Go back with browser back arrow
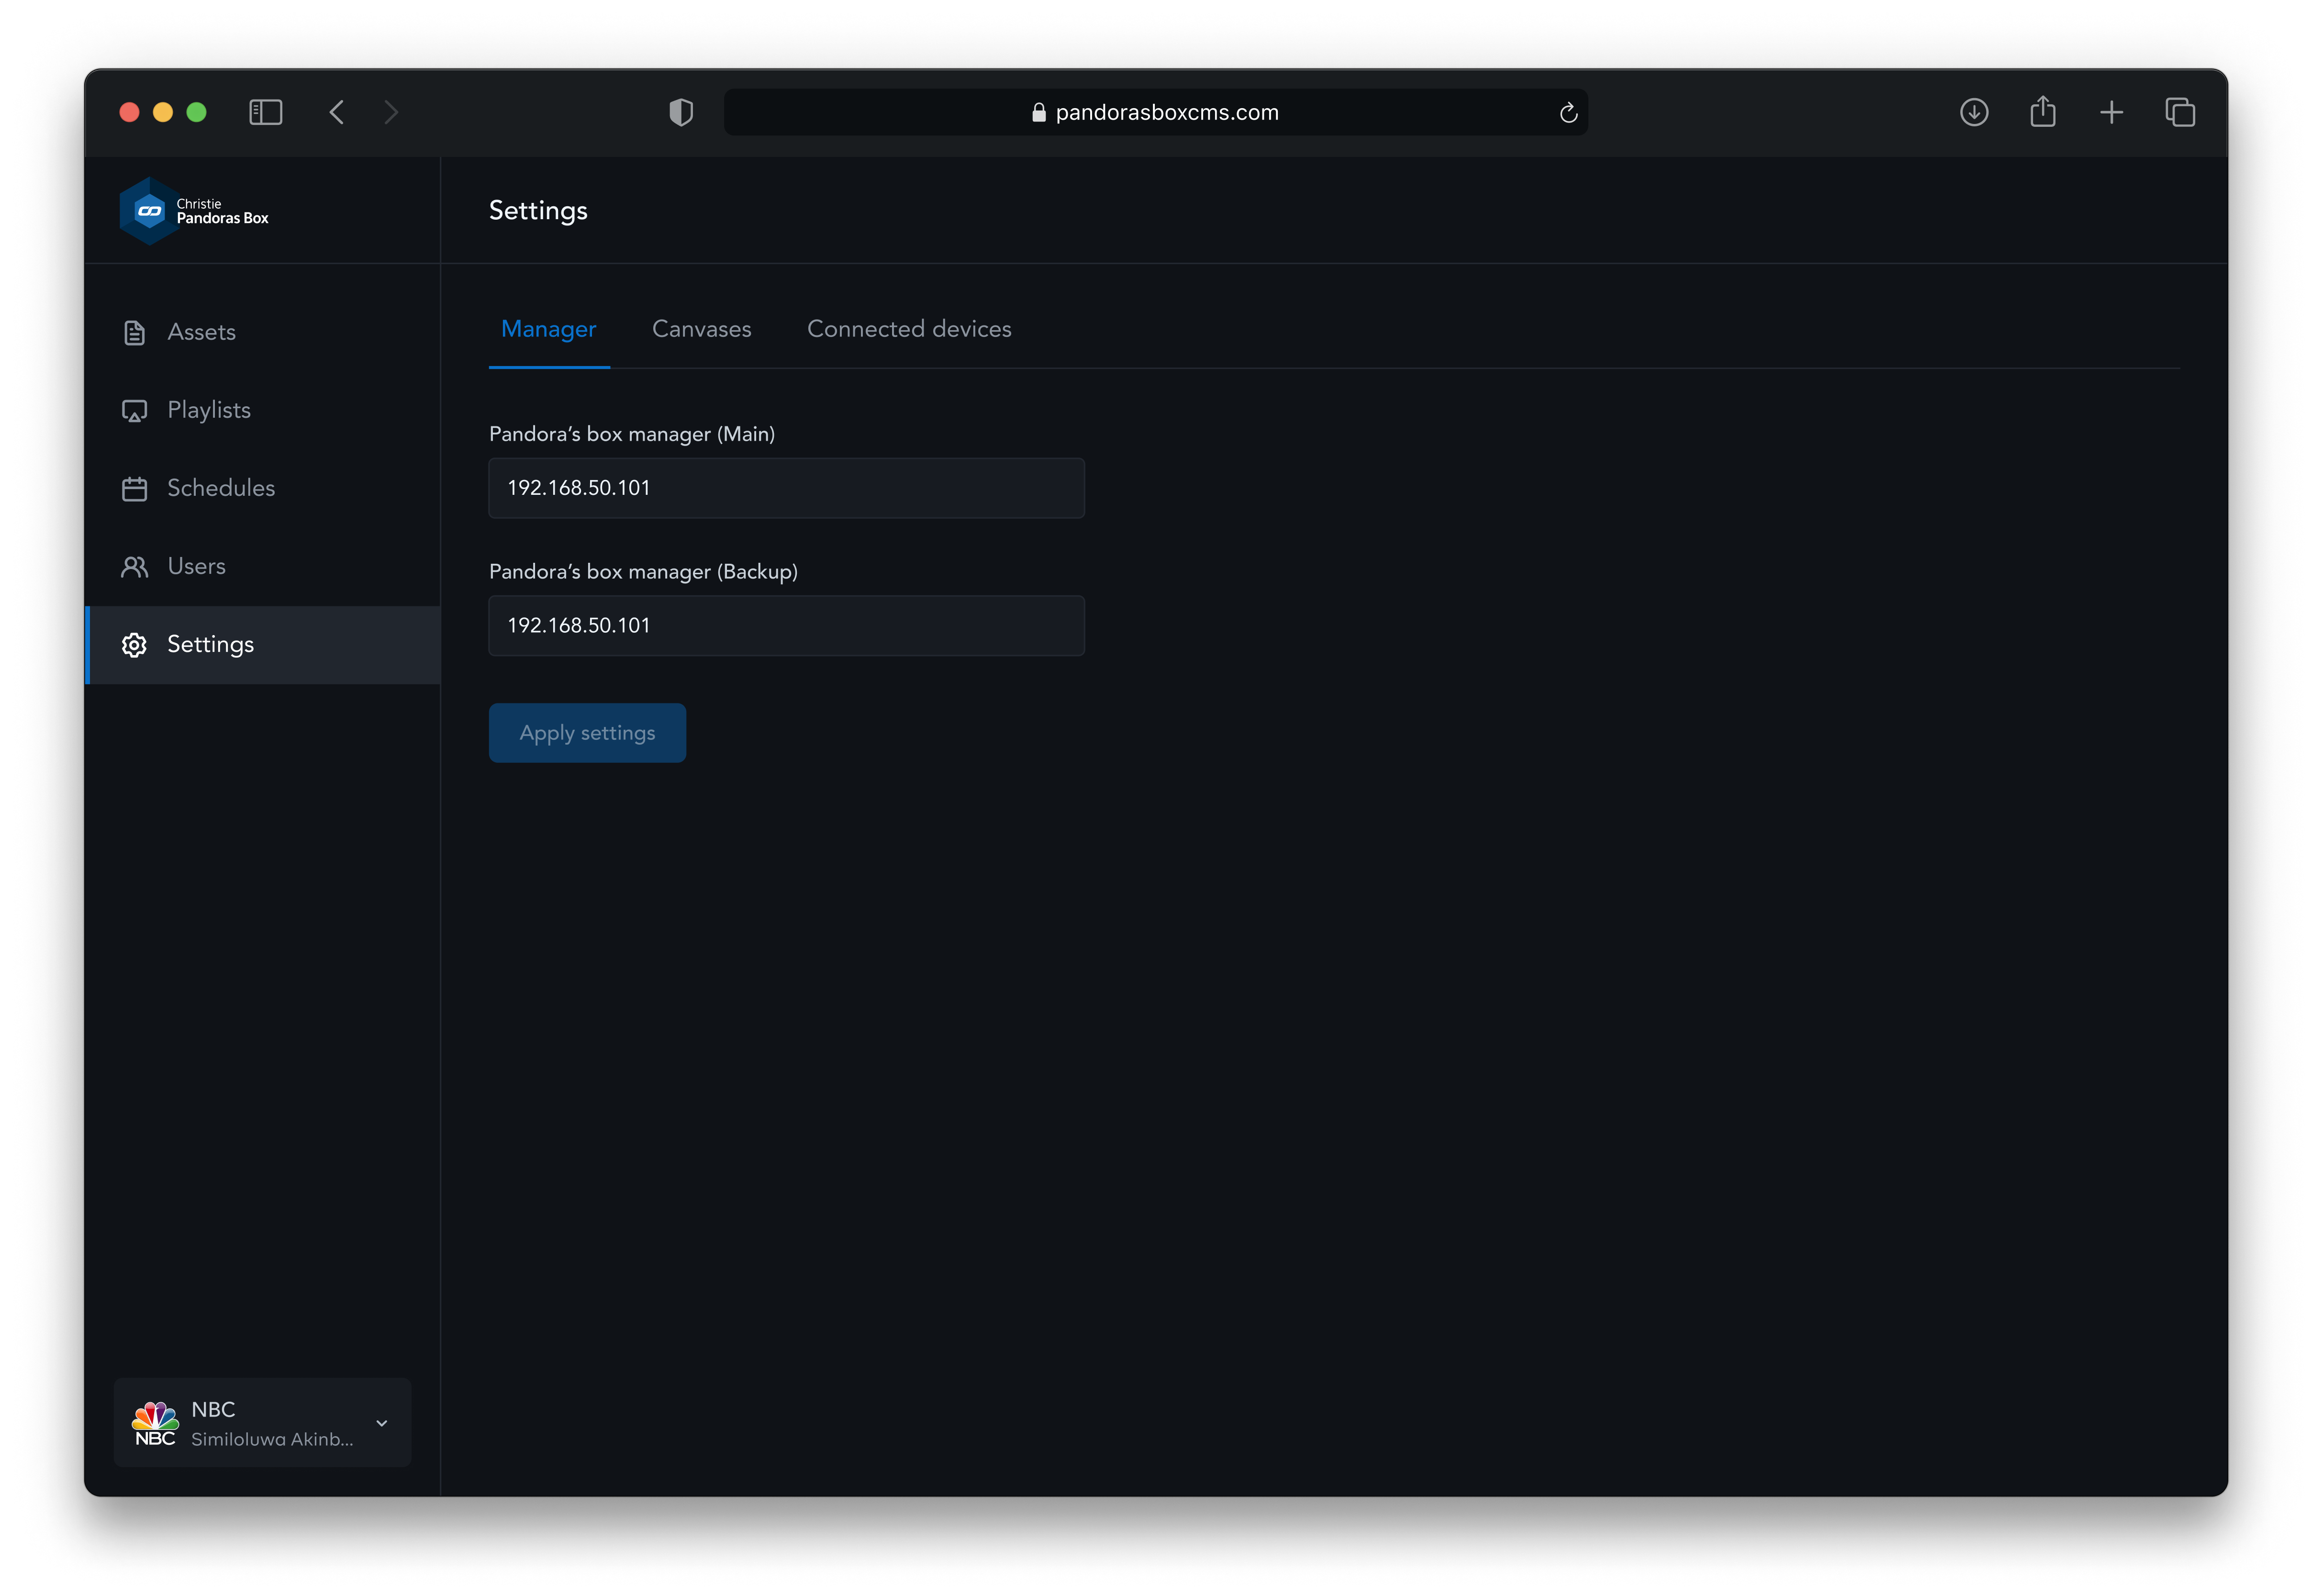2312x1596 pixels. [x=337, y=112]
